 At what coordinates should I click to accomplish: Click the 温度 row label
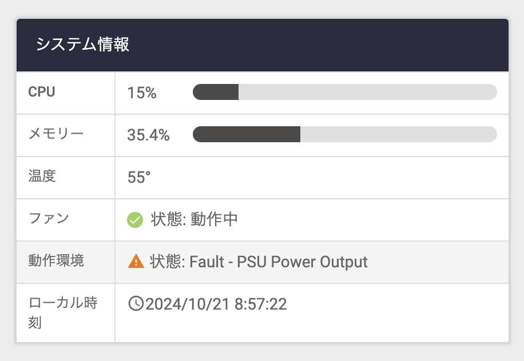tap(42, 177)
